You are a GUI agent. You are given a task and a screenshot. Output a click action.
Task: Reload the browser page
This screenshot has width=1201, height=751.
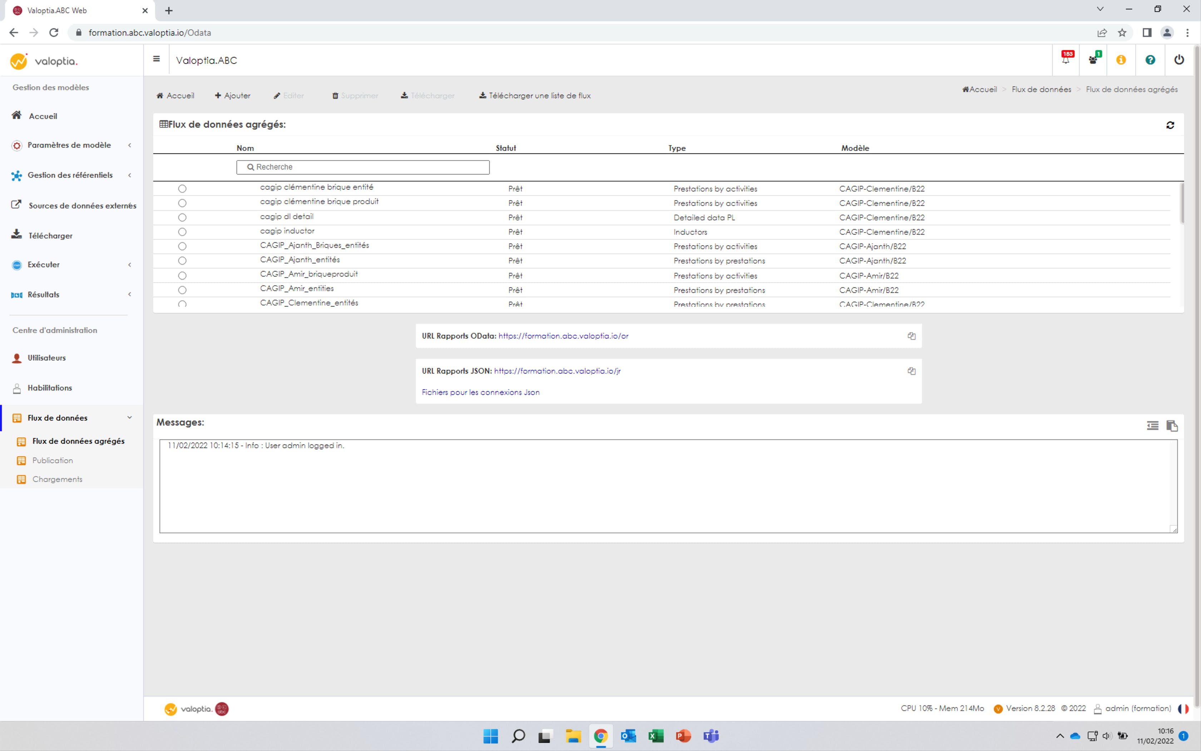pos(54,33)
